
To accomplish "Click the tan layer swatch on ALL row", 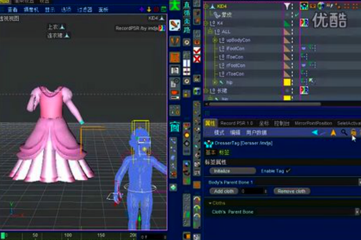I will (x=287, y=31).
